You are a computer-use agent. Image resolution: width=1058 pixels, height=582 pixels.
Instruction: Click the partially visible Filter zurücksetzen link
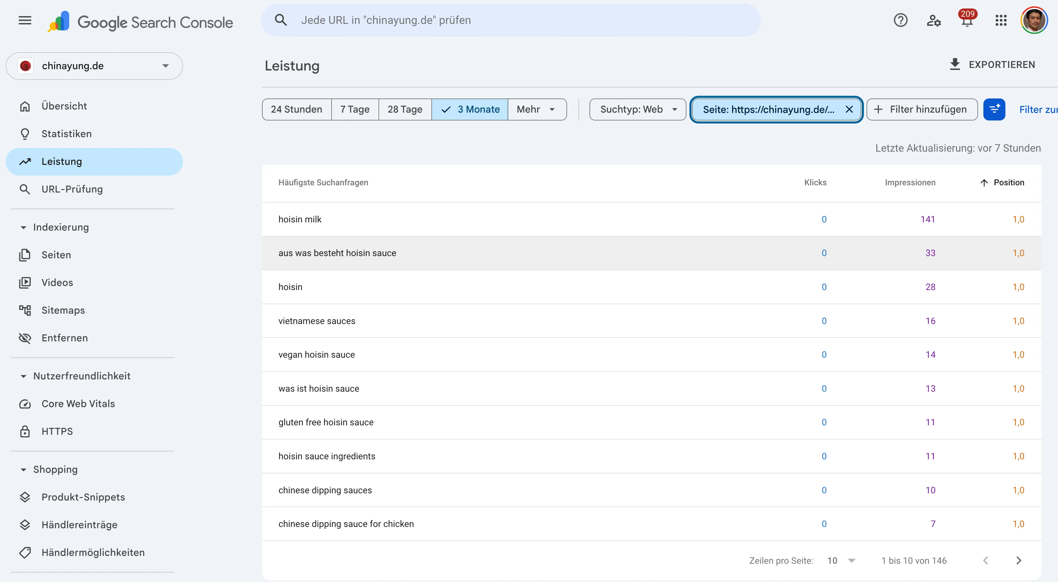pos(1038,109)
